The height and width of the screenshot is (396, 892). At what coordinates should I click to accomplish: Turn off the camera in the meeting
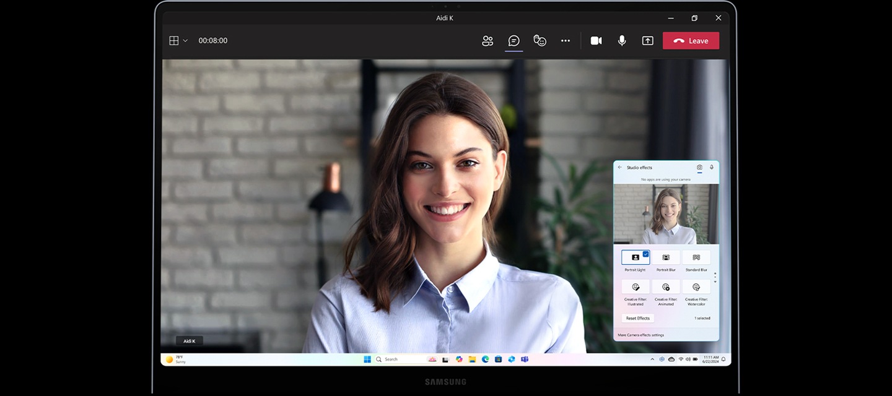point(596,41)
